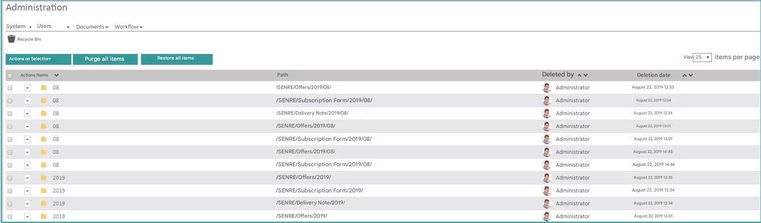
Task: Click Administrator avatar in first table row
Action: [x=547, y=87]
